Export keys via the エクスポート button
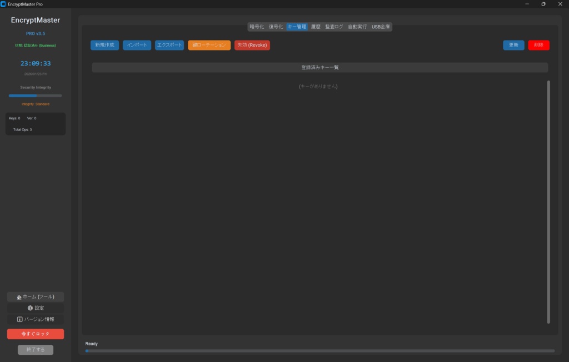 169,45
